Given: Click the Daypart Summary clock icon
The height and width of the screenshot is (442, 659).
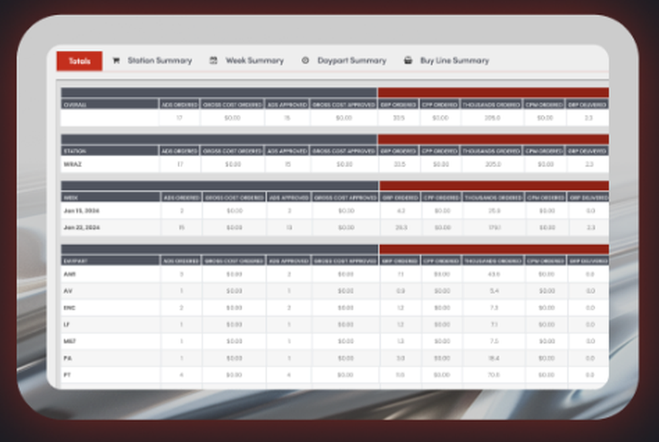Looking at the screenshot, I should tap(305, 60).
